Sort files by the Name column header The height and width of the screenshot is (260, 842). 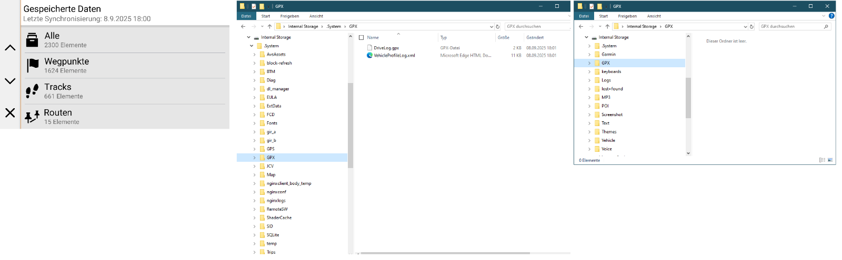[x=373, y=37]
